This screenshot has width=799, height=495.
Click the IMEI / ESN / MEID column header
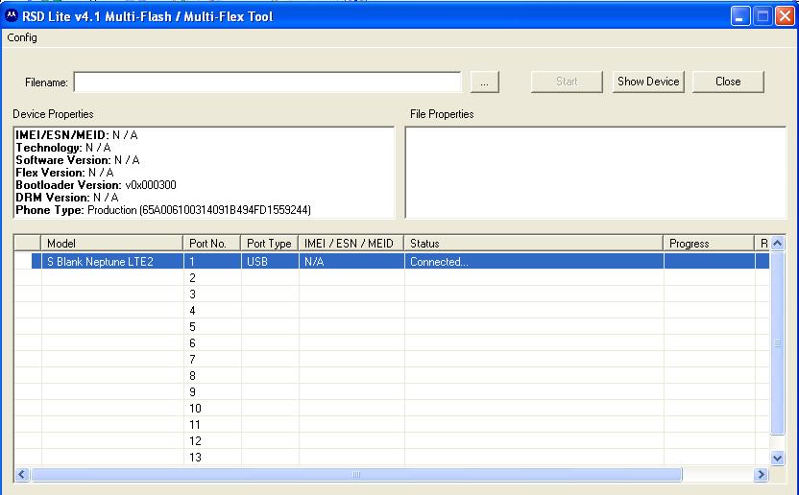click(351, 244)
